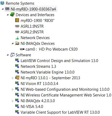Image resolution: width=112 pixels, height=116 pixels.
Task: Select NI-VISA 5.4.0 entry
Action: tap(32, 107)
